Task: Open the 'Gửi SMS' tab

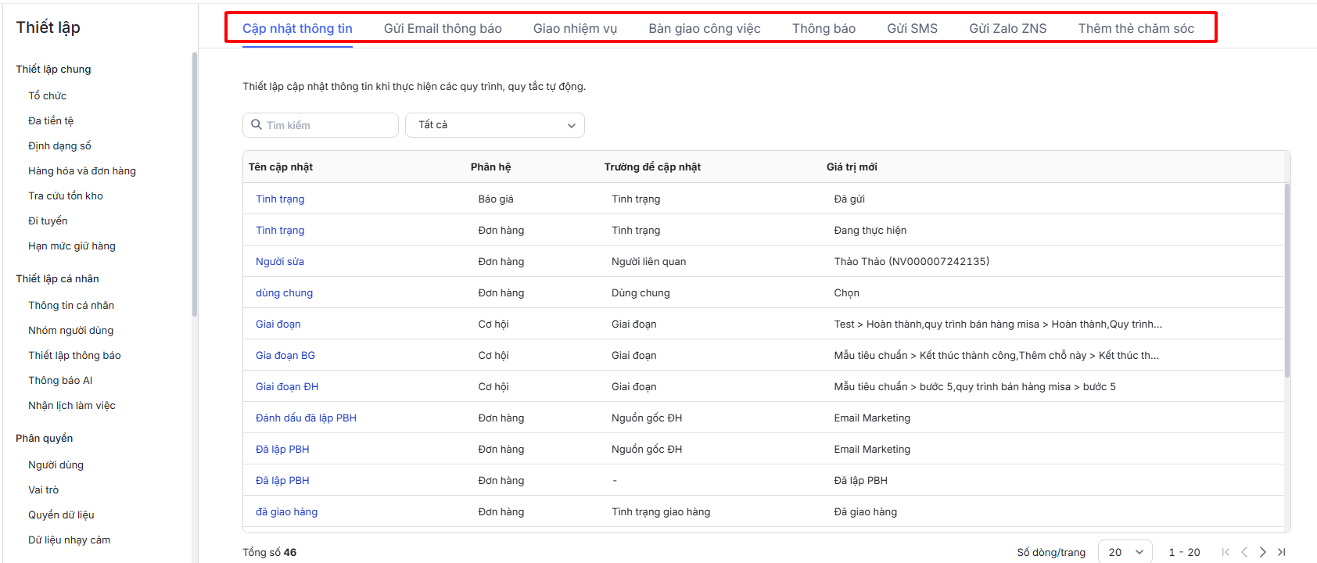Action: pyautogui.click(x=912, y=29)
